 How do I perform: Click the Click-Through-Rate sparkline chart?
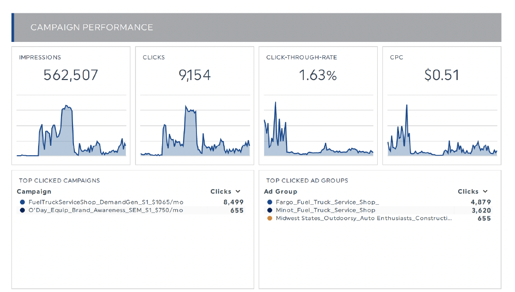tap(319, 131)
